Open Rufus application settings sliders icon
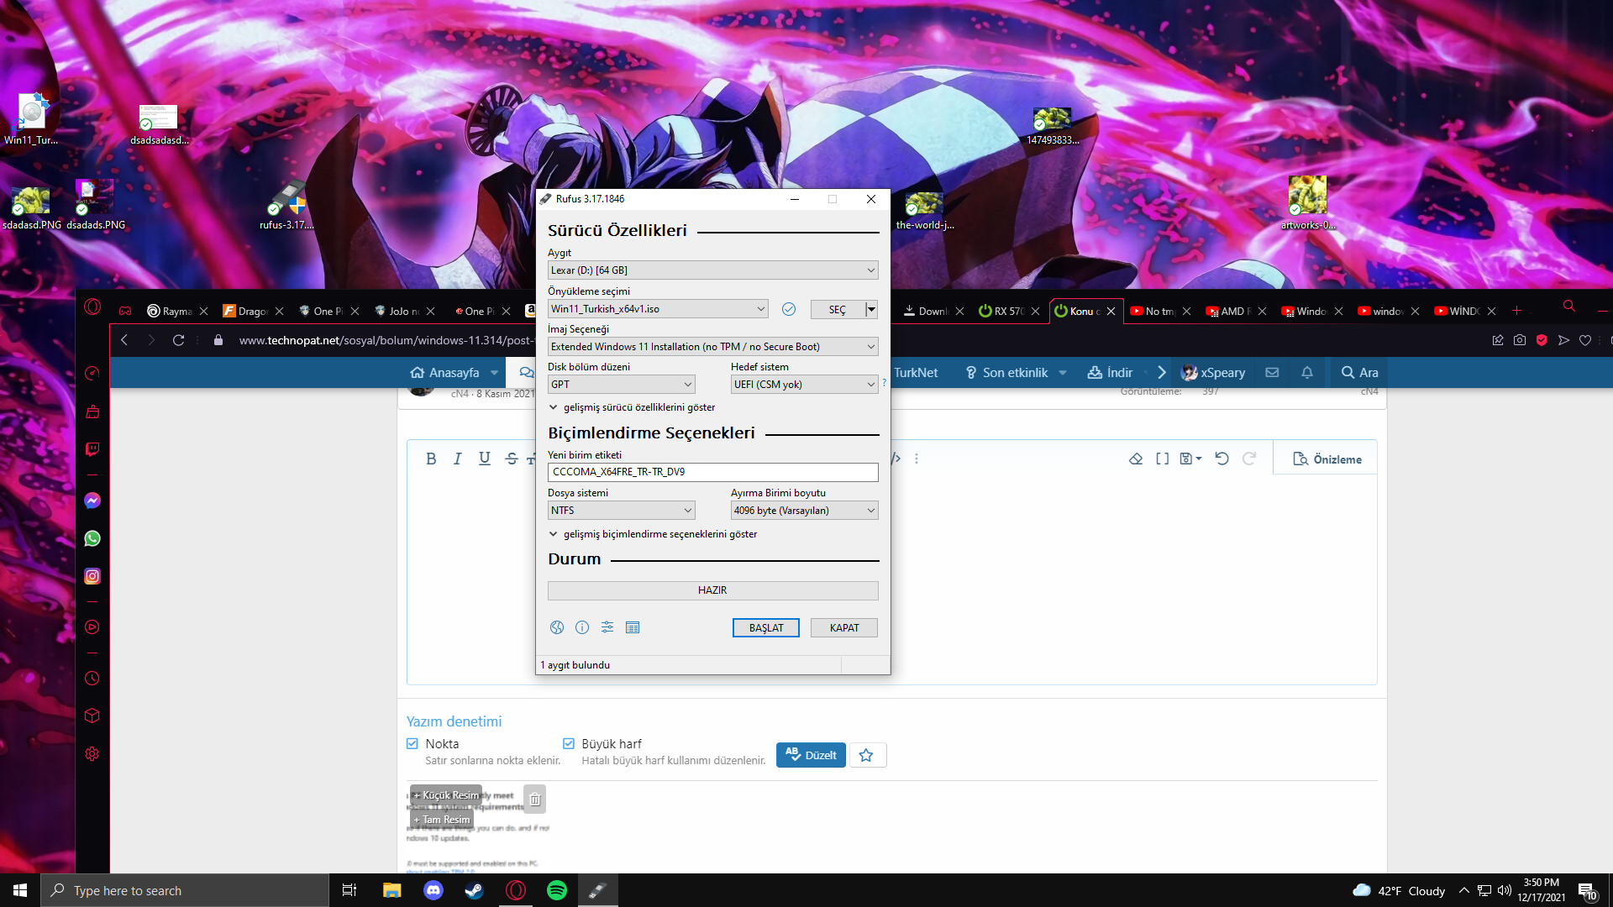The height and width of the screenshot is (907, 1613). point(607,627)
